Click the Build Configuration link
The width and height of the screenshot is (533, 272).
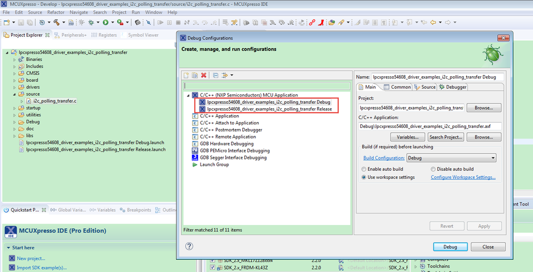[x=384, y=158]
